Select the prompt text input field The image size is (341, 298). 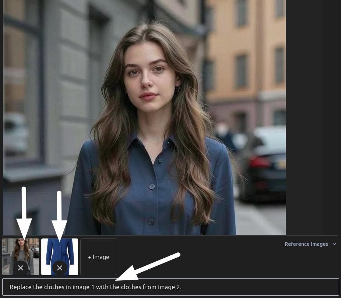pyautogui.click(x=170, y=287)
